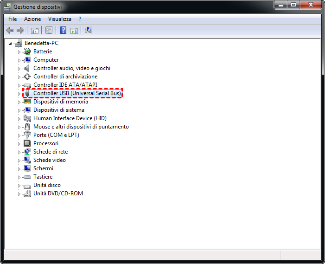Select Dispositivi di sistema label

(59, 110)
